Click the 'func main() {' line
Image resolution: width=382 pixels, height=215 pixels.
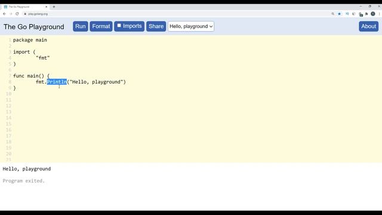click(x=31, y=76)
